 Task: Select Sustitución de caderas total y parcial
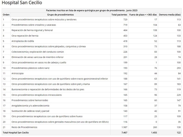(x=30, y=111)
